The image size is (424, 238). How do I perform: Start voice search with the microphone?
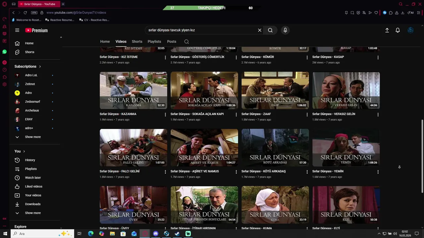coord(285,30)
